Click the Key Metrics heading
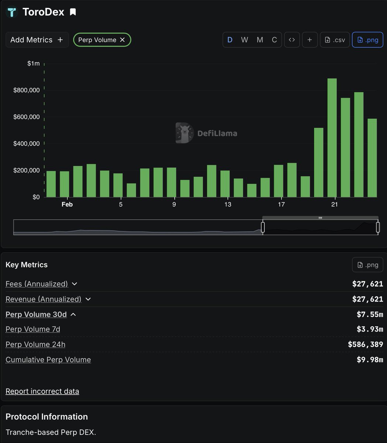 pos(27,265)
